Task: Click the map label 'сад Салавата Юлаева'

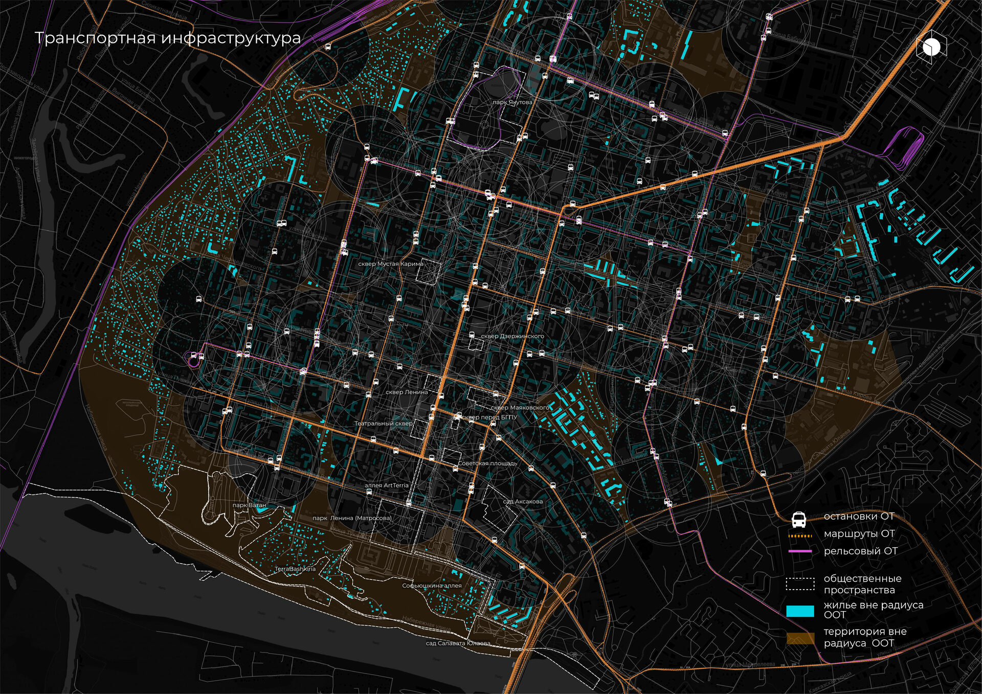Action: click(458, 643)
